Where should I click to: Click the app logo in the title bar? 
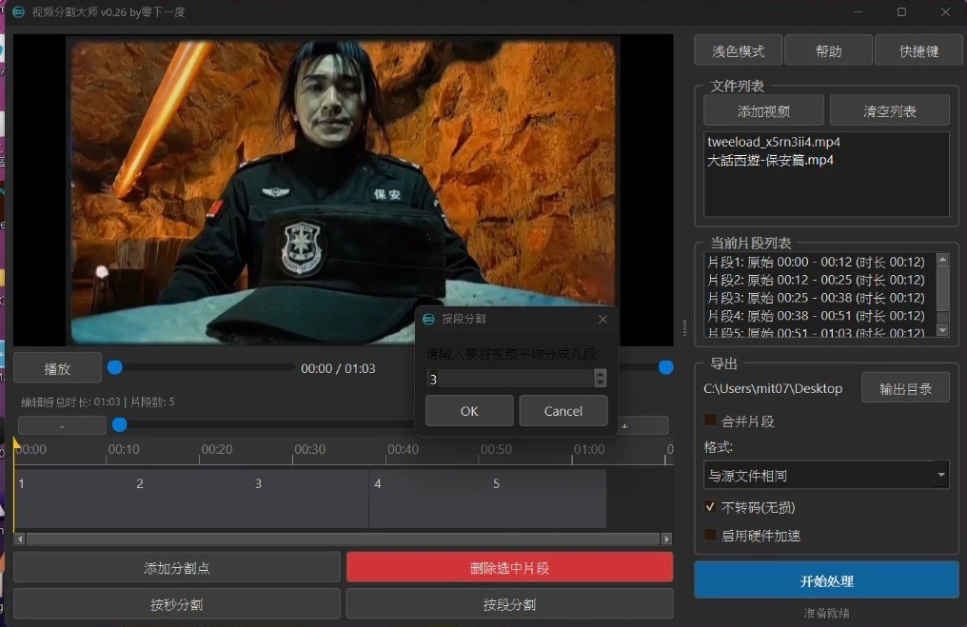(x=17, y=12)
